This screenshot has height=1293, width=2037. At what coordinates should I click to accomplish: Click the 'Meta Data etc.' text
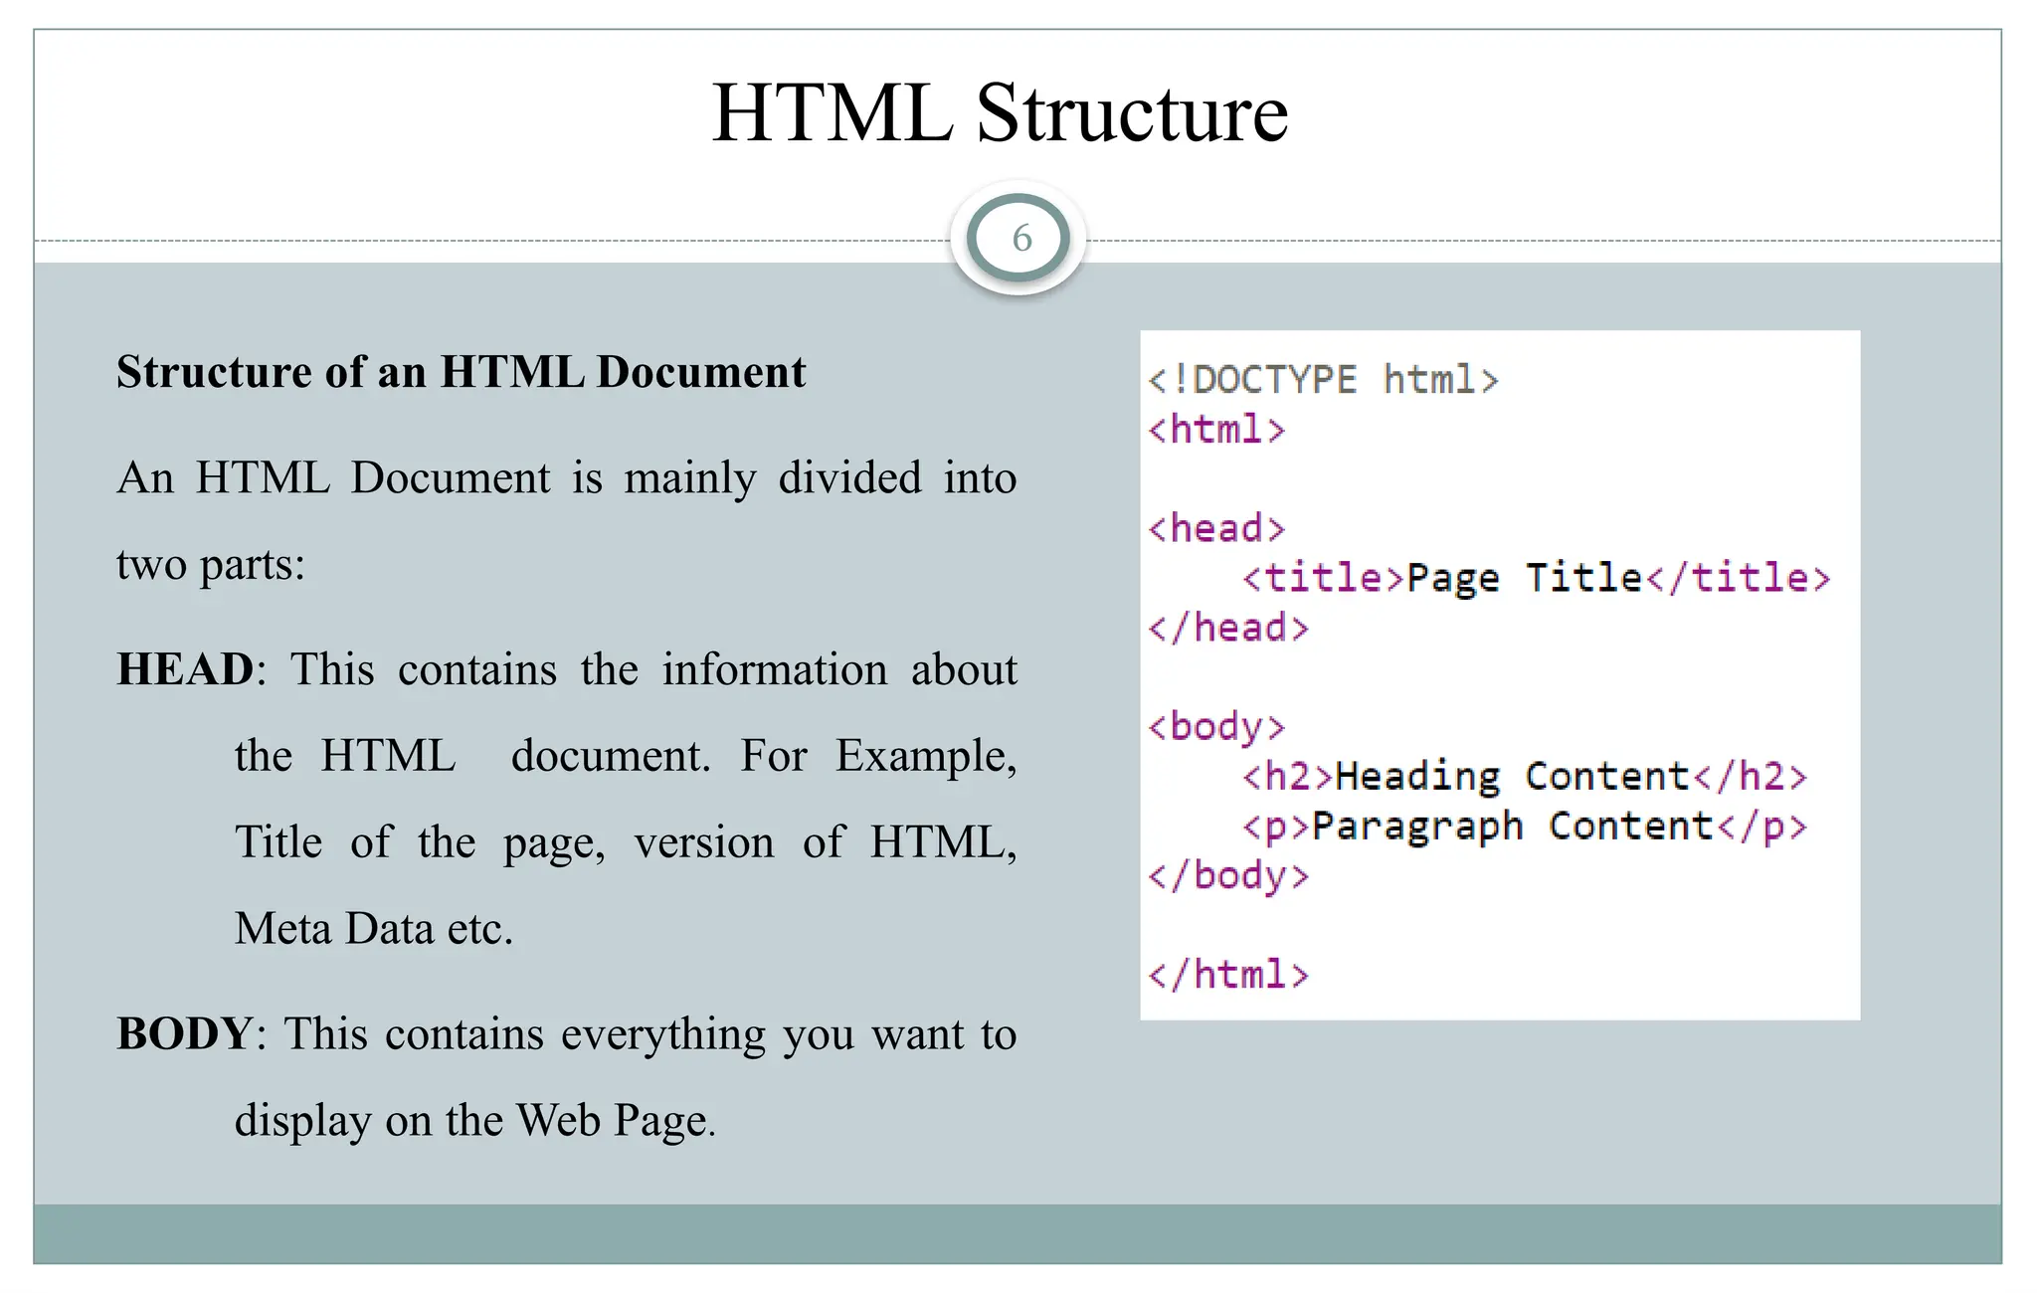tap(374, 929)
